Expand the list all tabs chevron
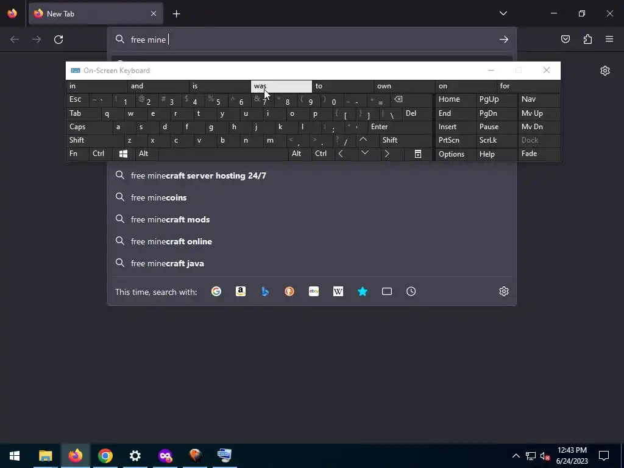 pyautogui.click(x=503, y=13)
